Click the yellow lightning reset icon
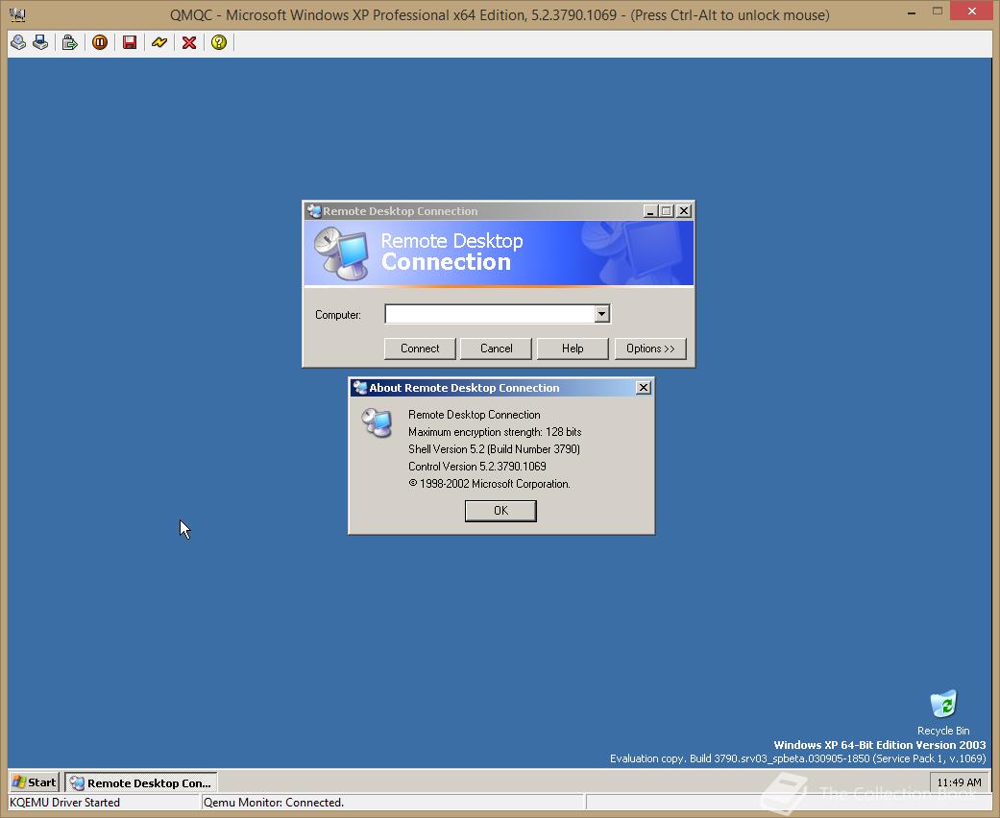1000x818 pixels. pos(159,42)
